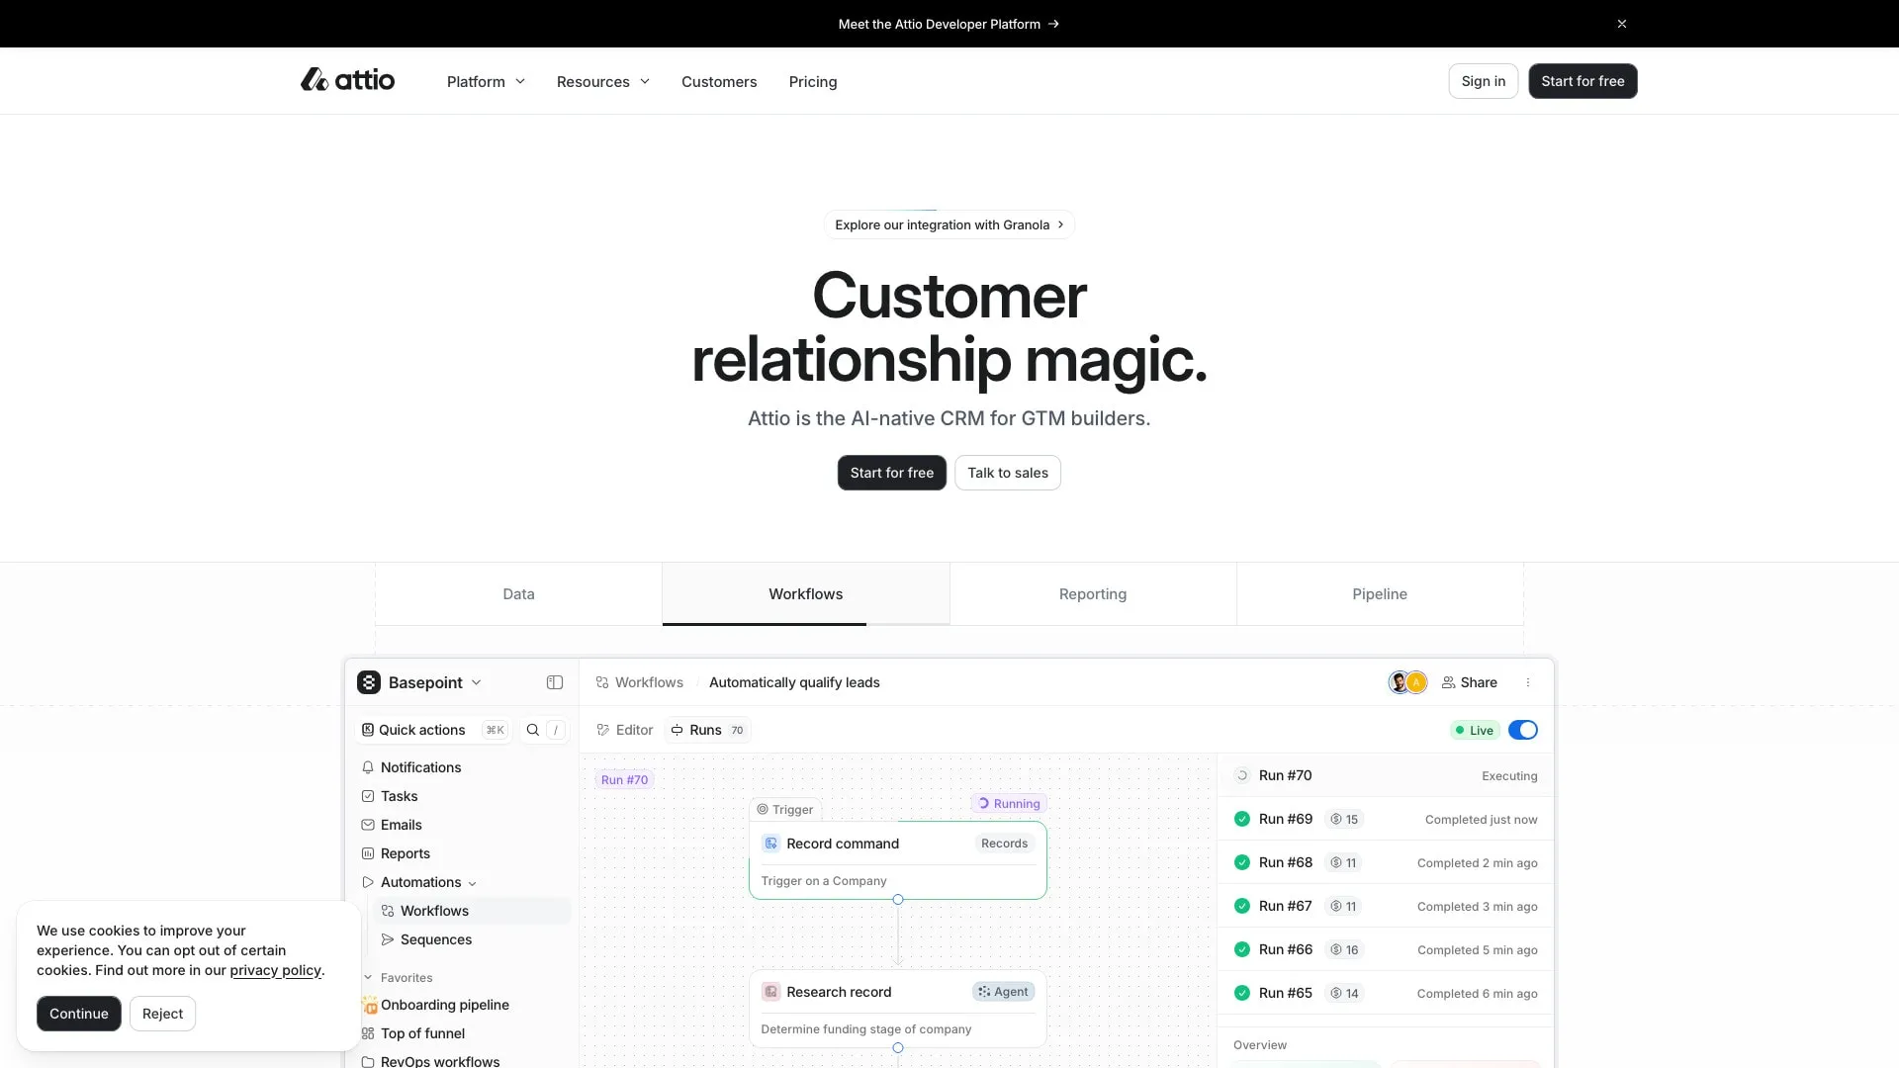Switch to the Pipeline tab
The image size is (1899, 1068).
click(x=1380, y=593)
